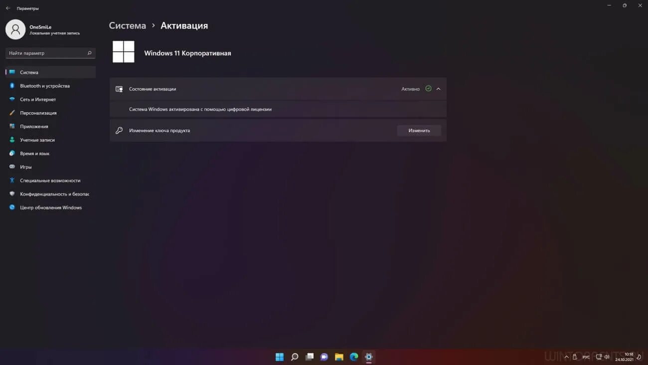The image size is (648, 365).
Task: Open the OneSmiLe account avatar
Action: click(15, 30)
